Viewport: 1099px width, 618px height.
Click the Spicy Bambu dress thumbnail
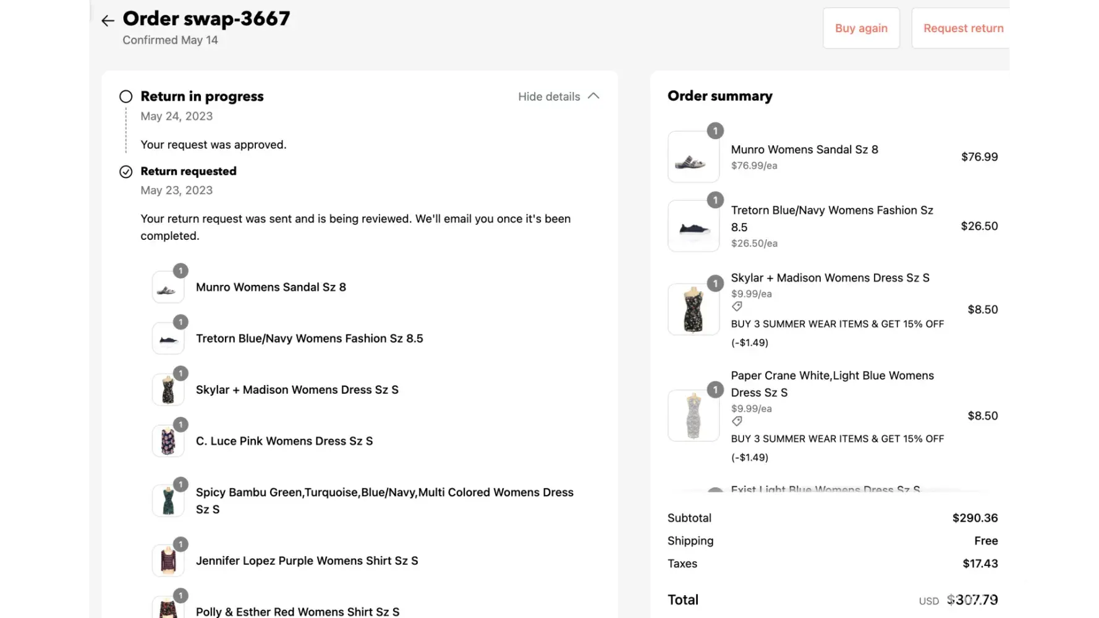(x=168, y=501)
